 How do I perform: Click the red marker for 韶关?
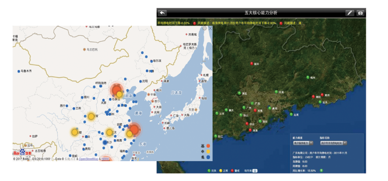click(252, 63)
